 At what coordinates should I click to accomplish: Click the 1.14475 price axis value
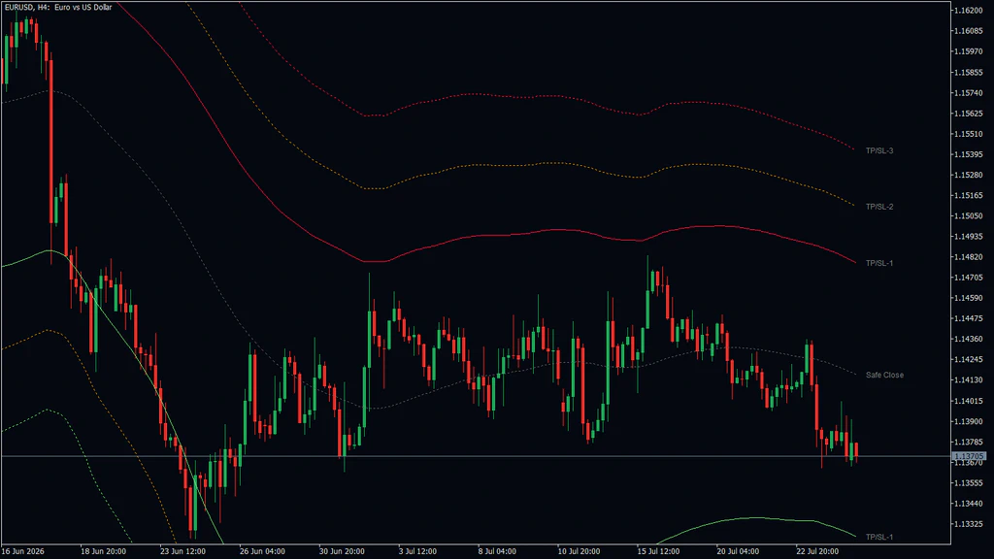[969, 318]
